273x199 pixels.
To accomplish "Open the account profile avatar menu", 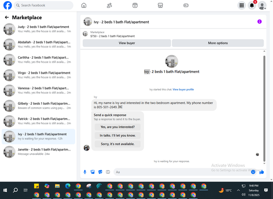I will click(262, 5).
